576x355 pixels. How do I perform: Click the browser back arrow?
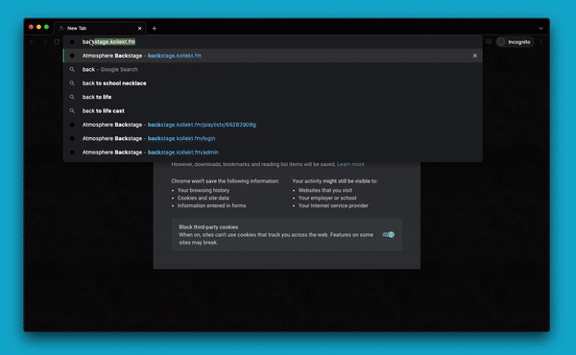[33, 42]
